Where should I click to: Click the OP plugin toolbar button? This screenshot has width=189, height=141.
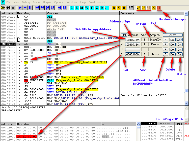coord(143,8)
